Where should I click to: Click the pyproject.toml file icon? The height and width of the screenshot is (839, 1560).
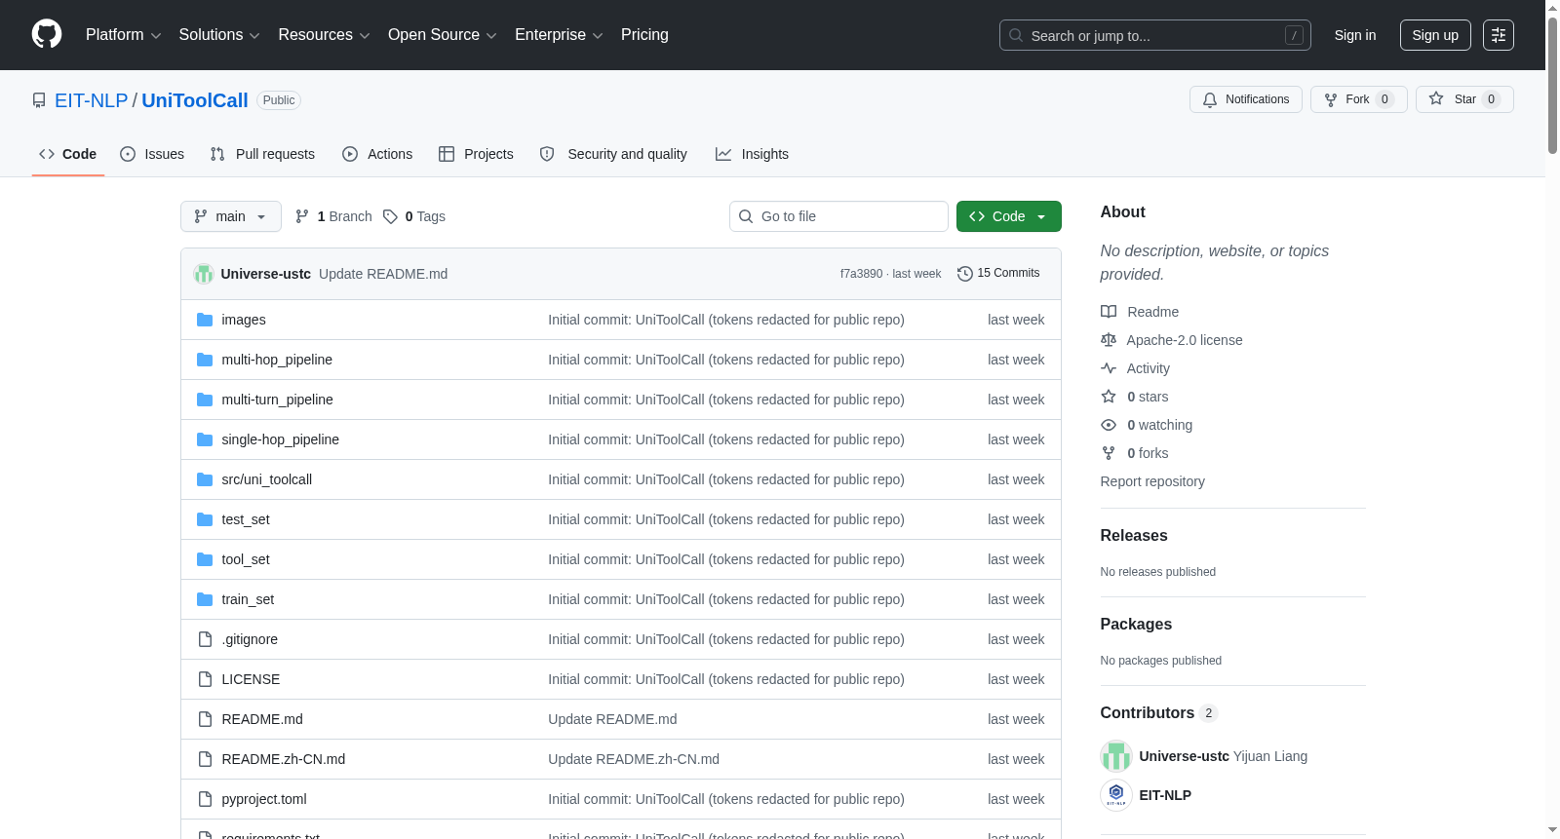coord(205,799)
